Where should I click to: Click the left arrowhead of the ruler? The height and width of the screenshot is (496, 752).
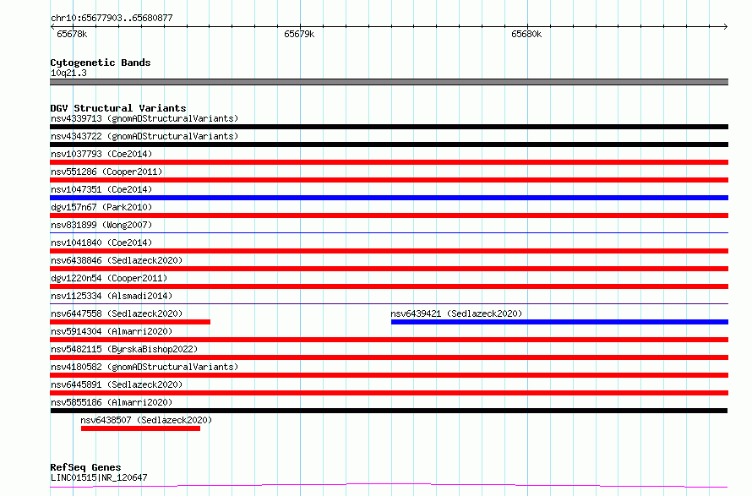[x=52, y=26]
